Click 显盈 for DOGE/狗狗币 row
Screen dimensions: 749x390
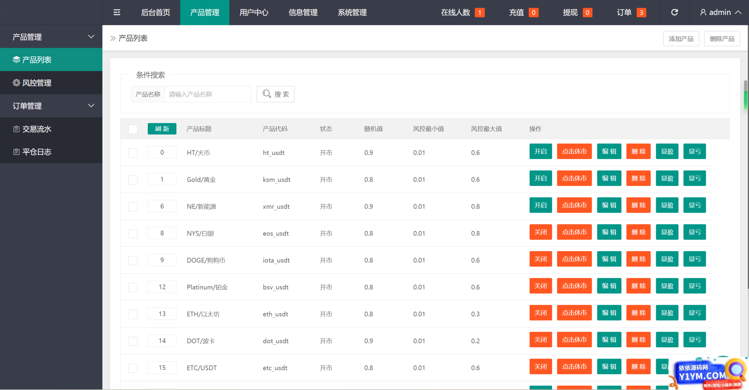(667, 259)
